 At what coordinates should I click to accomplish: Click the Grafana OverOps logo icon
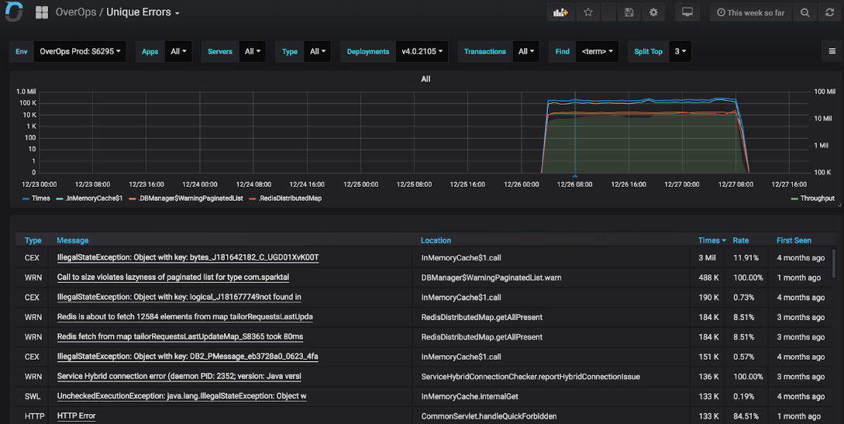coord(13,12)
